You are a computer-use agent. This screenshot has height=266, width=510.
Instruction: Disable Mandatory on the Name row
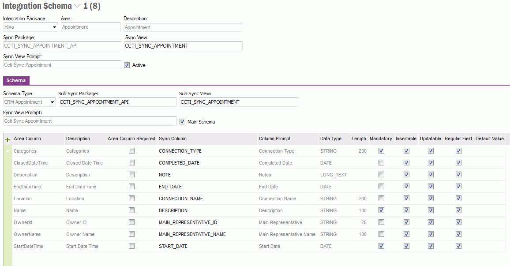click(x=381, y=210)
